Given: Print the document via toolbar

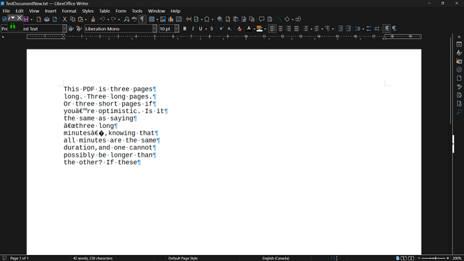Looking at the screenshot, I should 47,20.
